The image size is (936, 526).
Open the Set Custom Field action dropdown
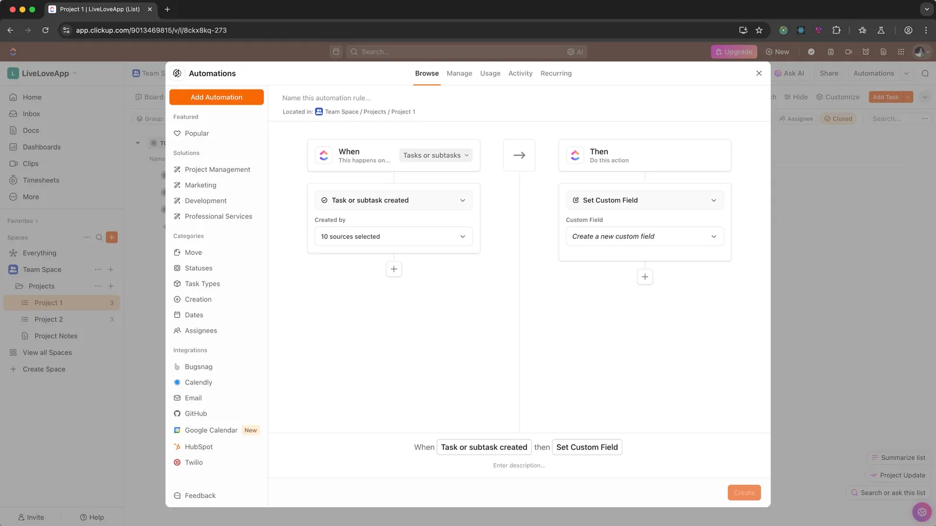pyautogui.click(x=645, y=200)
